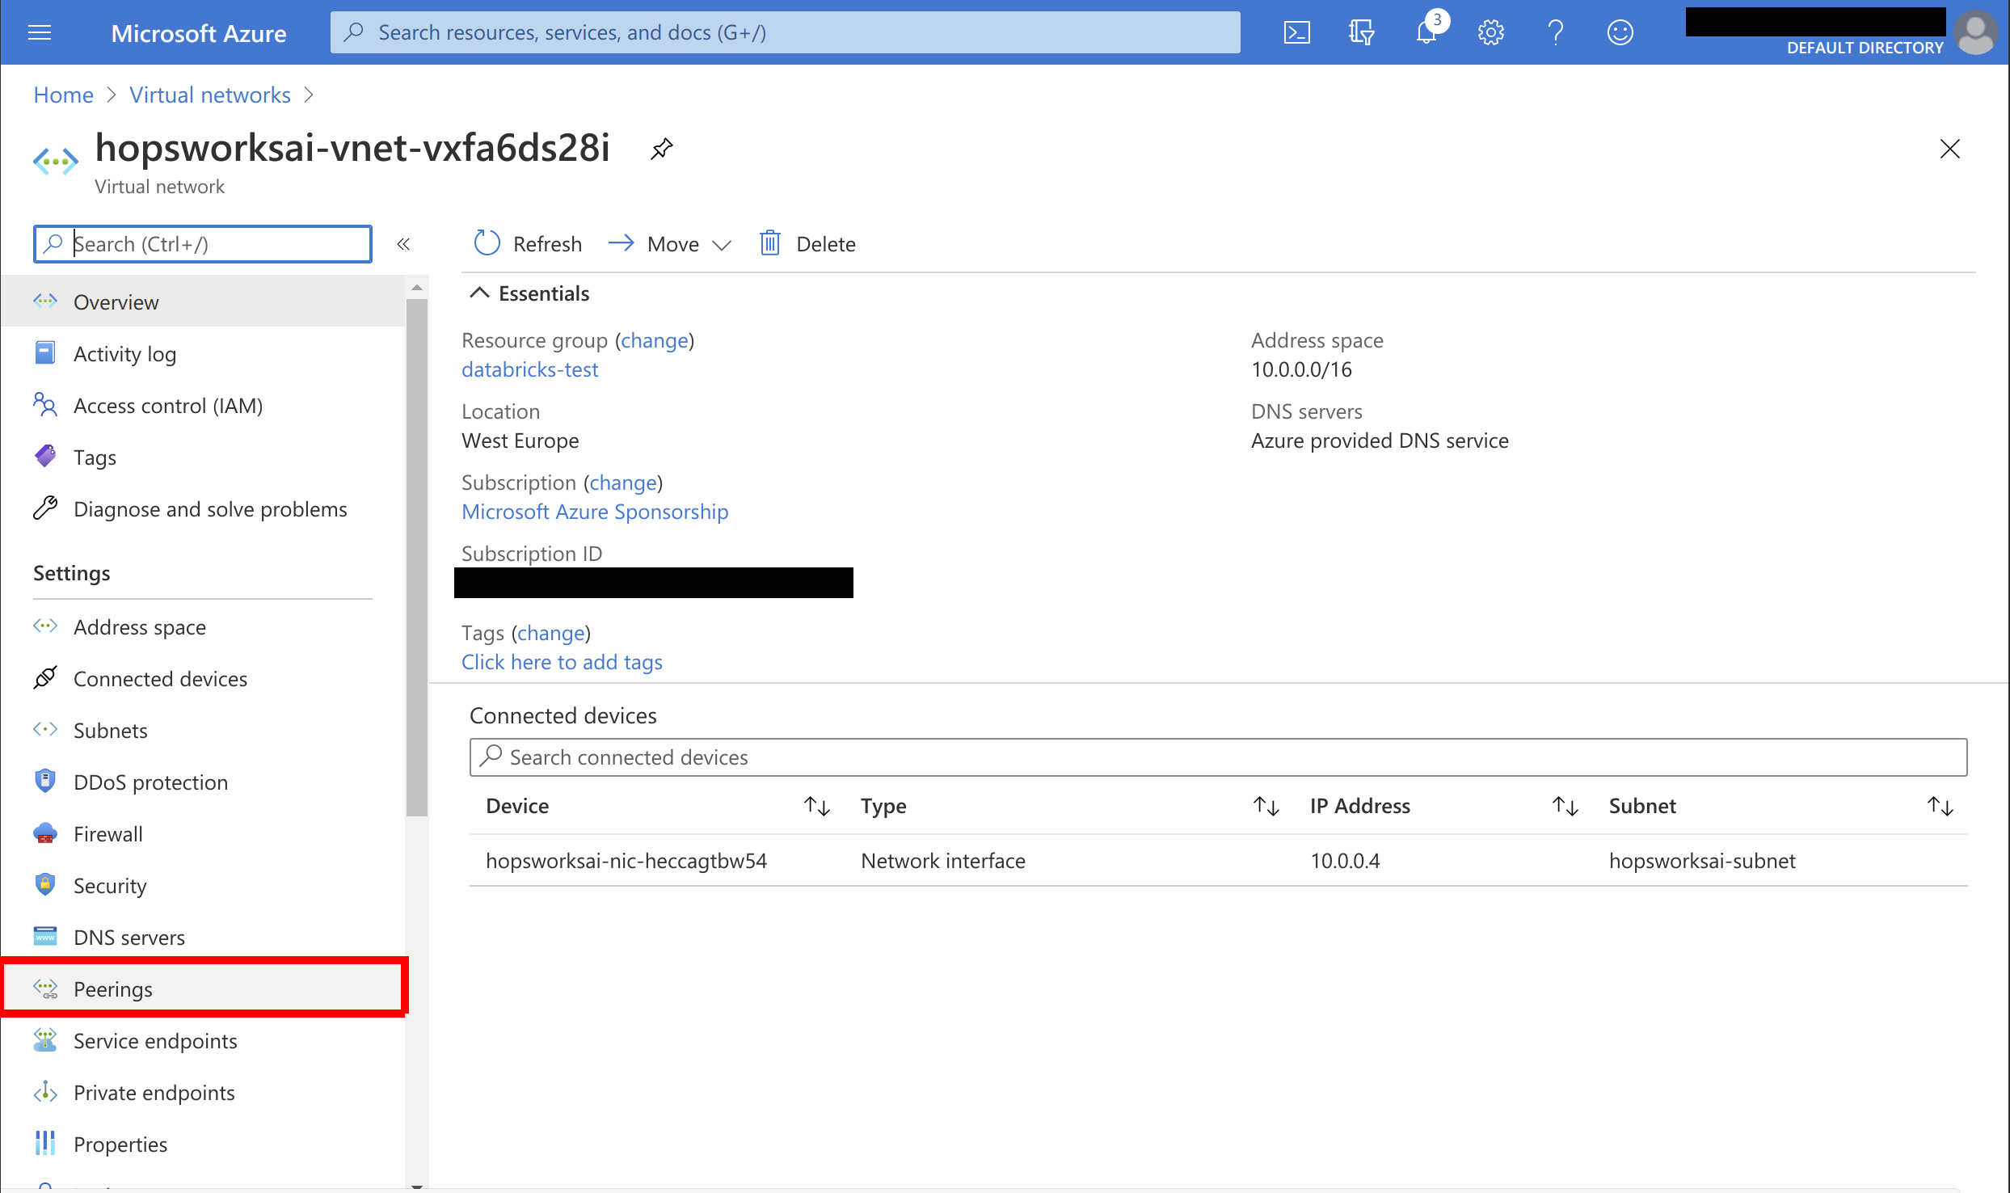2010x1193 pixels.
Task: Open the Cloud Shell icon
Action: 1296,33
